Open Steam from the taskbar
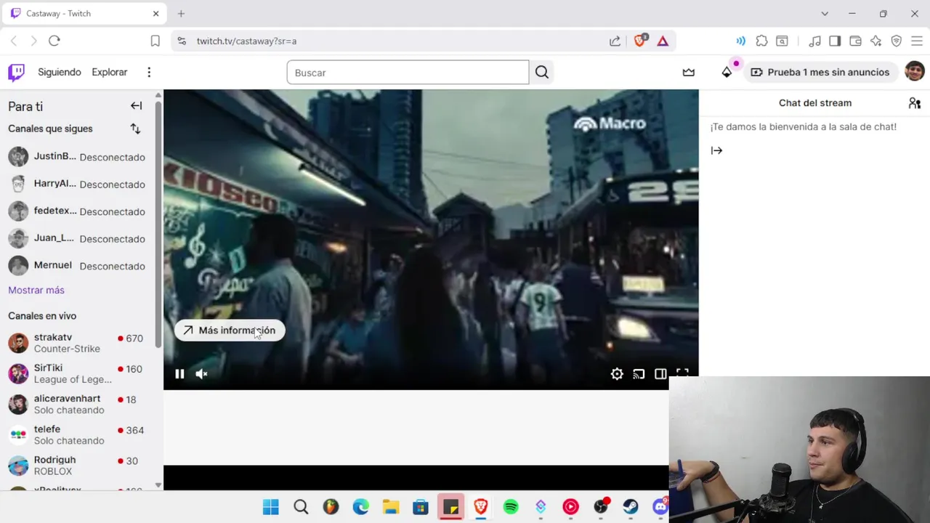 [x=630, y=507]
